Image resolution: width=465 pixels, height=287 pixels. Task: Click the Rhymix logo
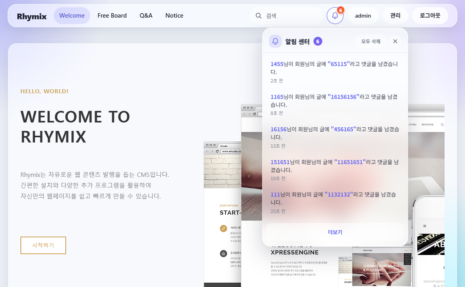click(32, 16)
